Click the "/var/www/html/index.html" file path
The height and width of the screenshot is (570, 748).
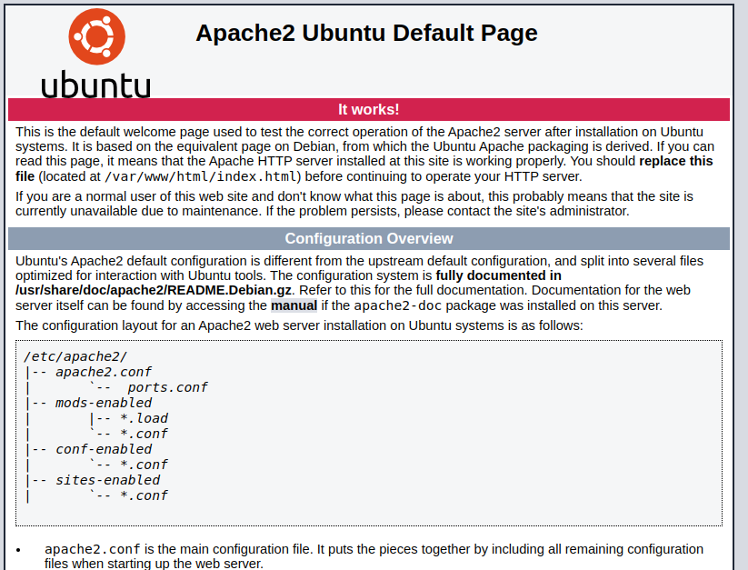[x=200, y=176]
